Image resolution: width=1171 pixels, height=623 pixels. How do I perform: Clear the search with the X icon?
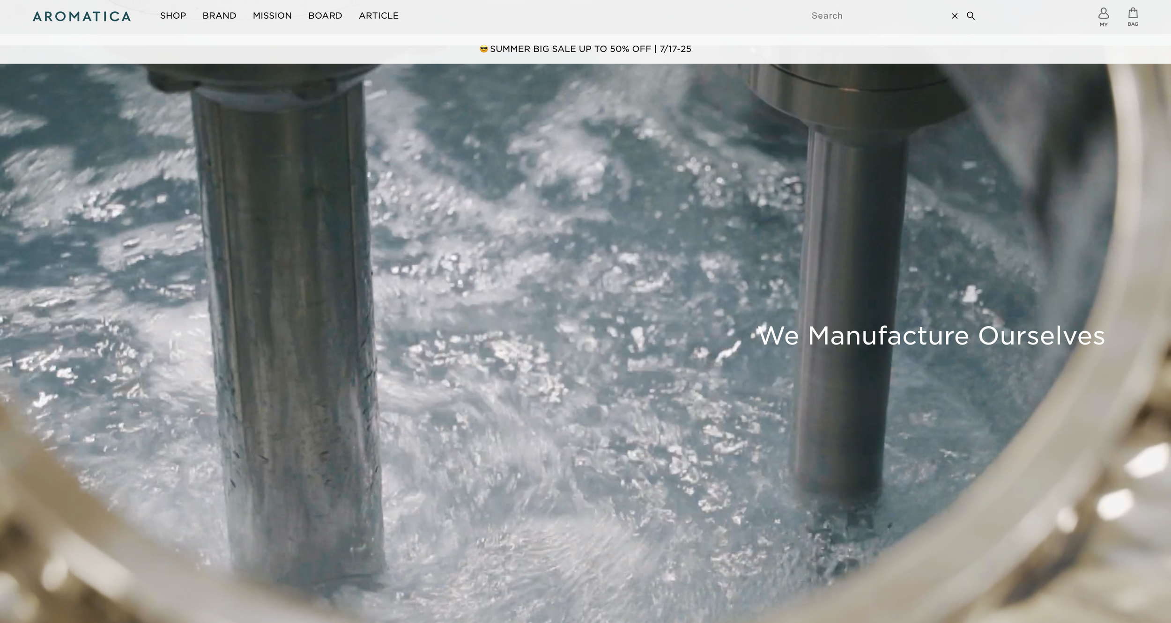pos(955,16)
